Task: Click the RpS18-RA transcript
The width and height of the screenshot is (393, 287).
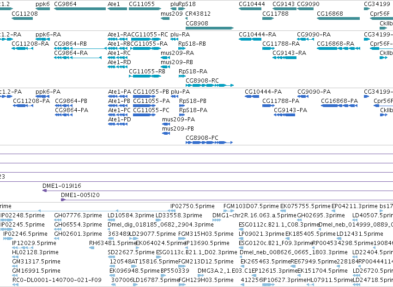Action: [182, 76]
